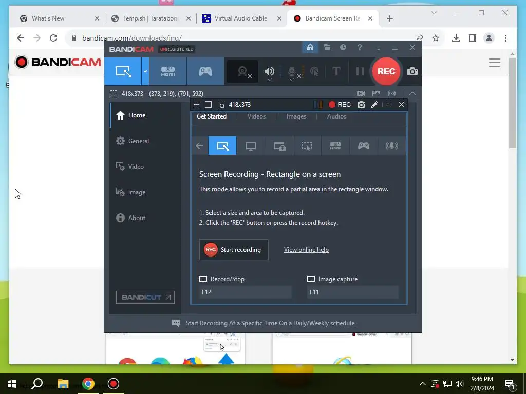Toggle text overlay T icon

coord(336,71)
